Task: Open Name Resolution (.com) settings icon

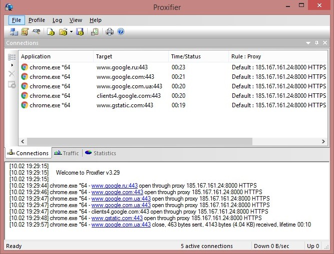Action: click(36, 32)
